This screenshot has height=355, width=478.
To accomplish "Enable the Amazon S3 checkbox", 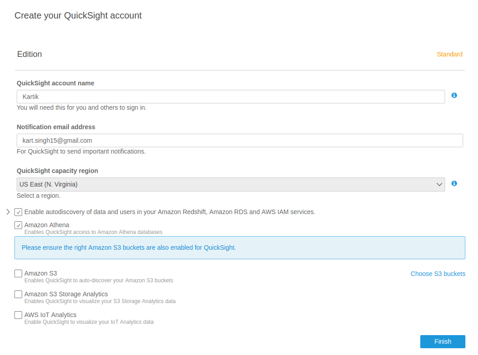I will click(x=18, y=274).
